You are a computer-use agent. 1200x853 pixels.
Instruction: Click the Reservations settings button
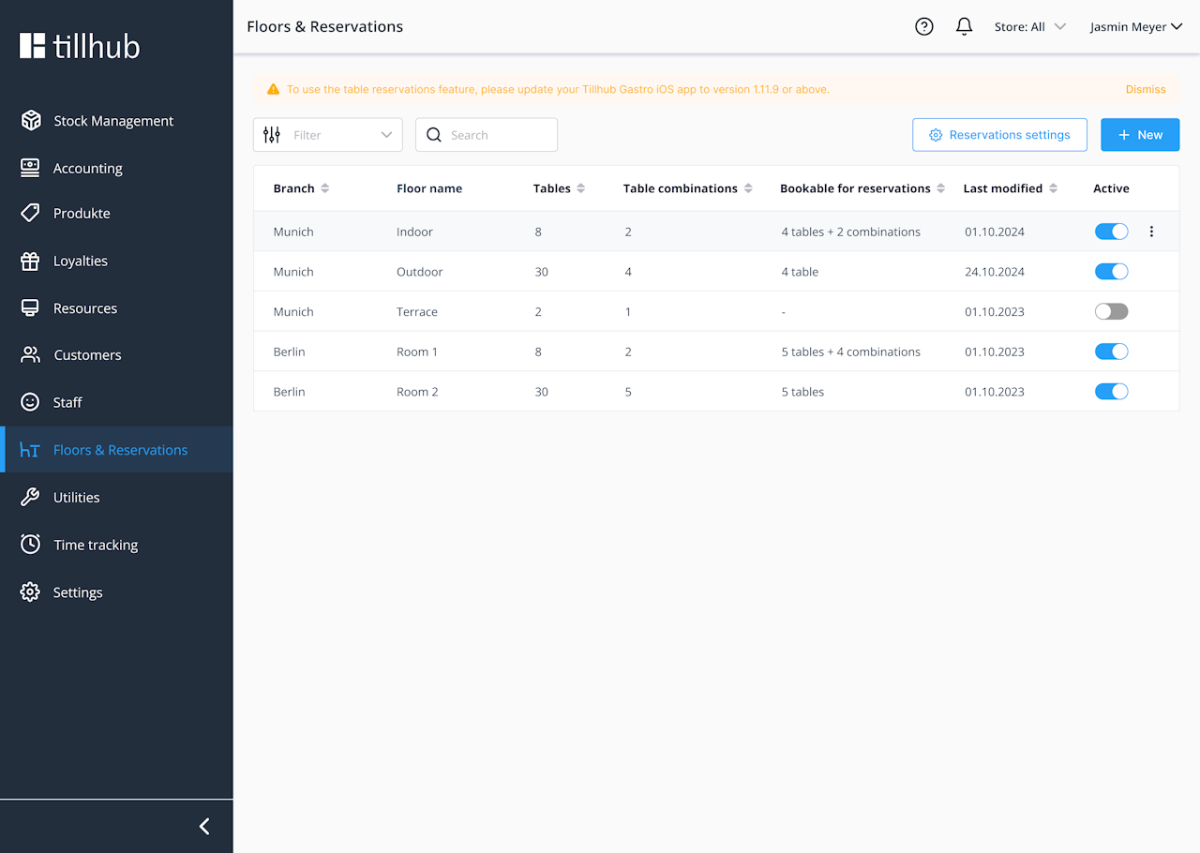999,135
